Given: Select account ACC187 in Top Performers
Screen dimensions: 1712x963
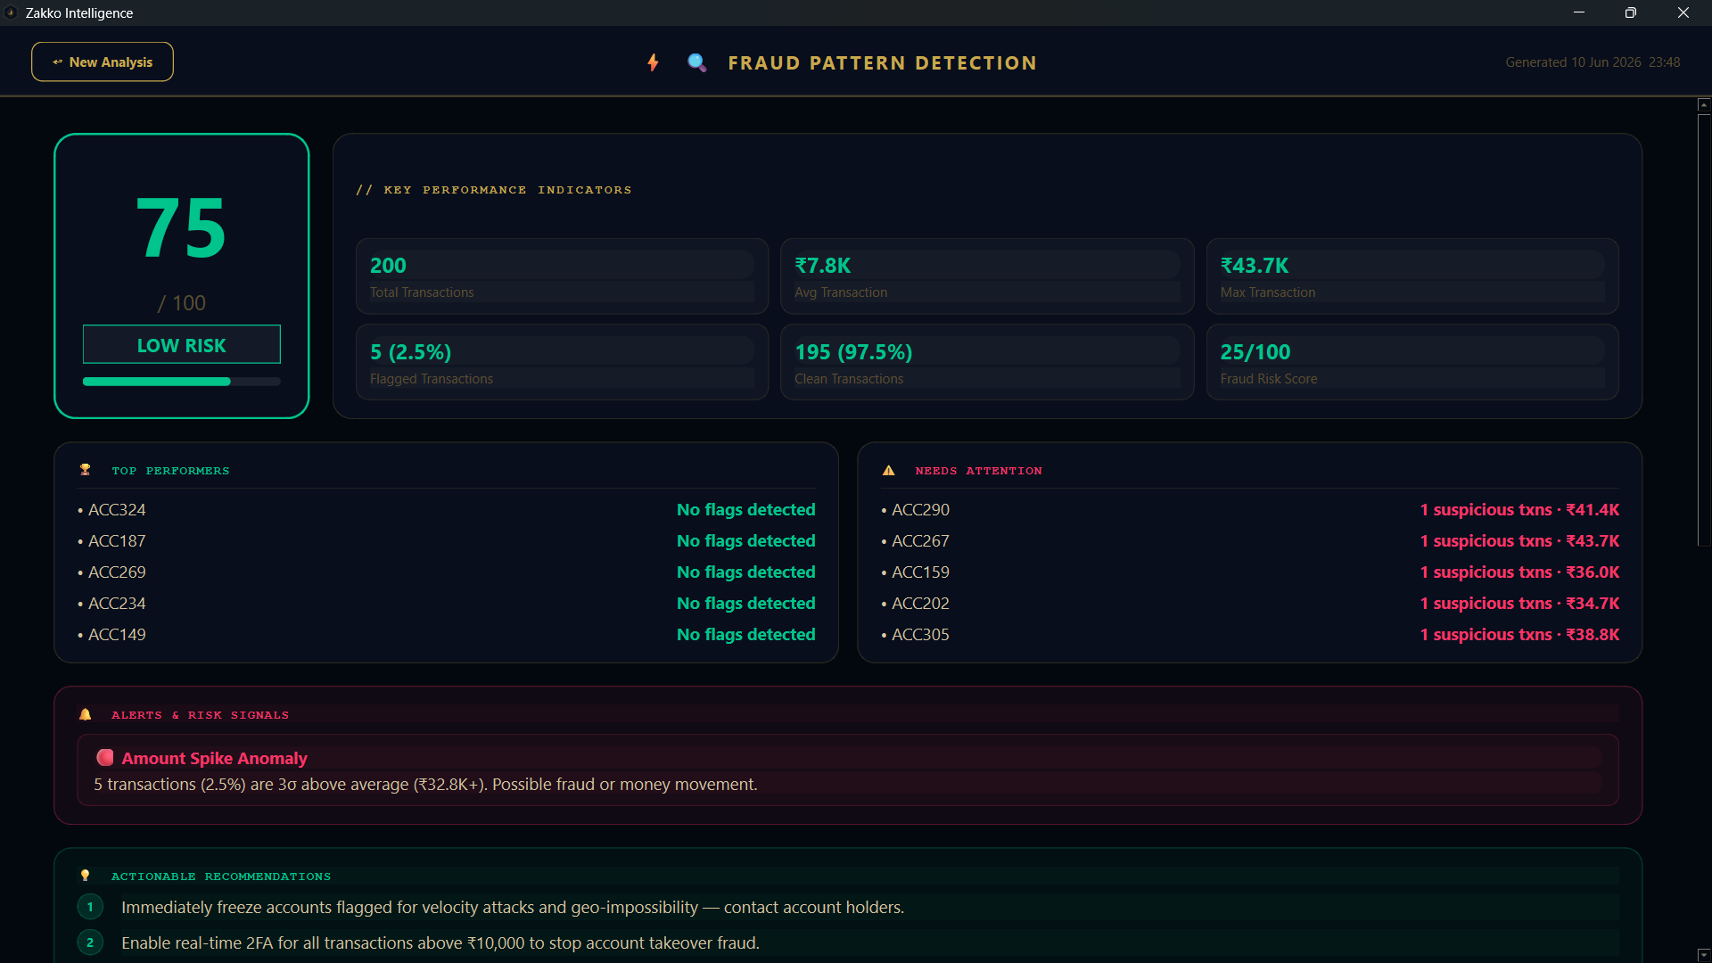Looking at the screenshot, I should (117, 541).
